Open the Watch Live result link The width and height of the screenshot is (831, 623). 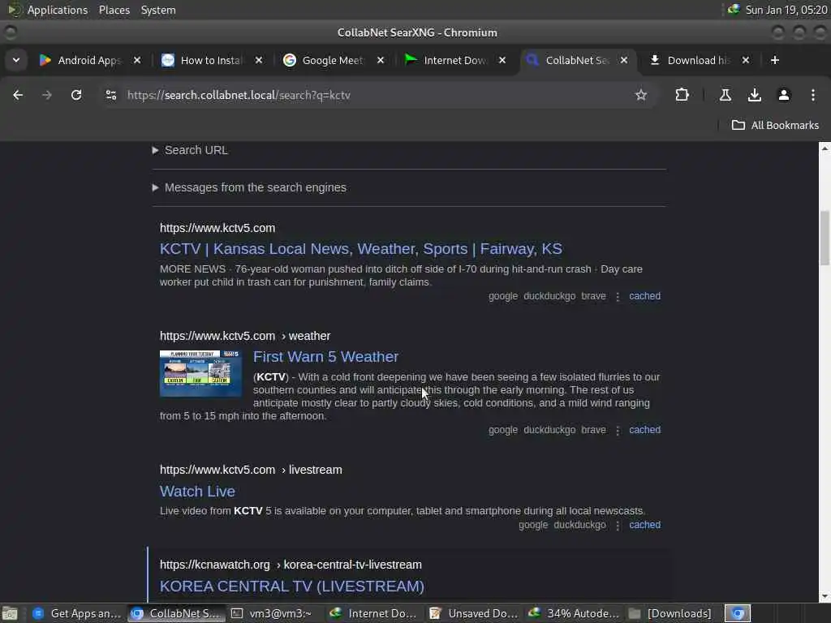[197, 492]
